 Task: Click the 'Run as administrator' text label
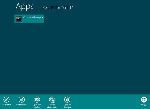[x=52, y=106]
